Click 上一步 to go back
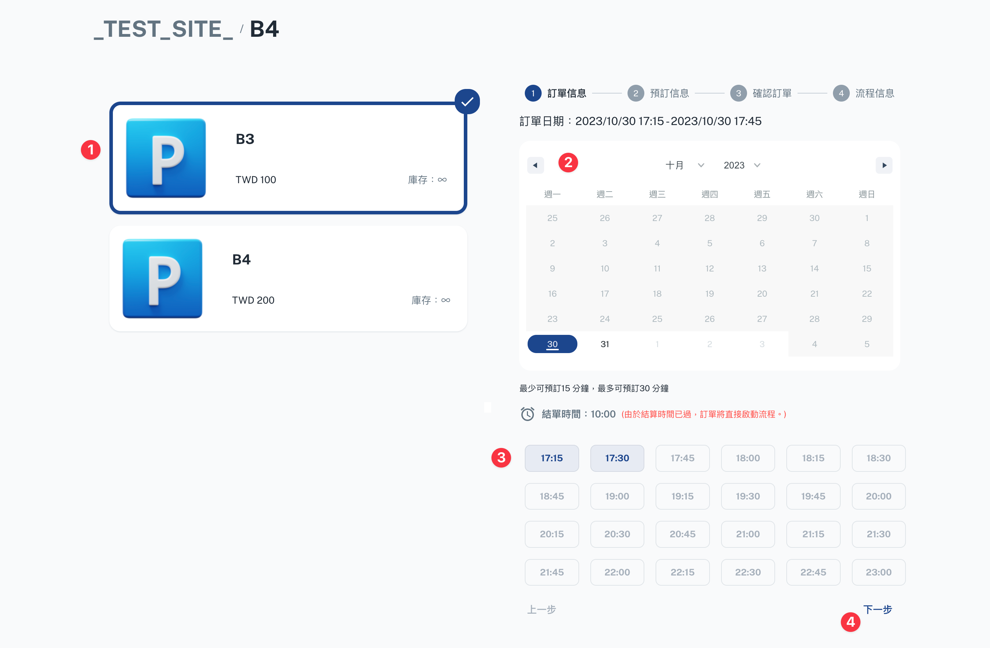 point(541,609)
